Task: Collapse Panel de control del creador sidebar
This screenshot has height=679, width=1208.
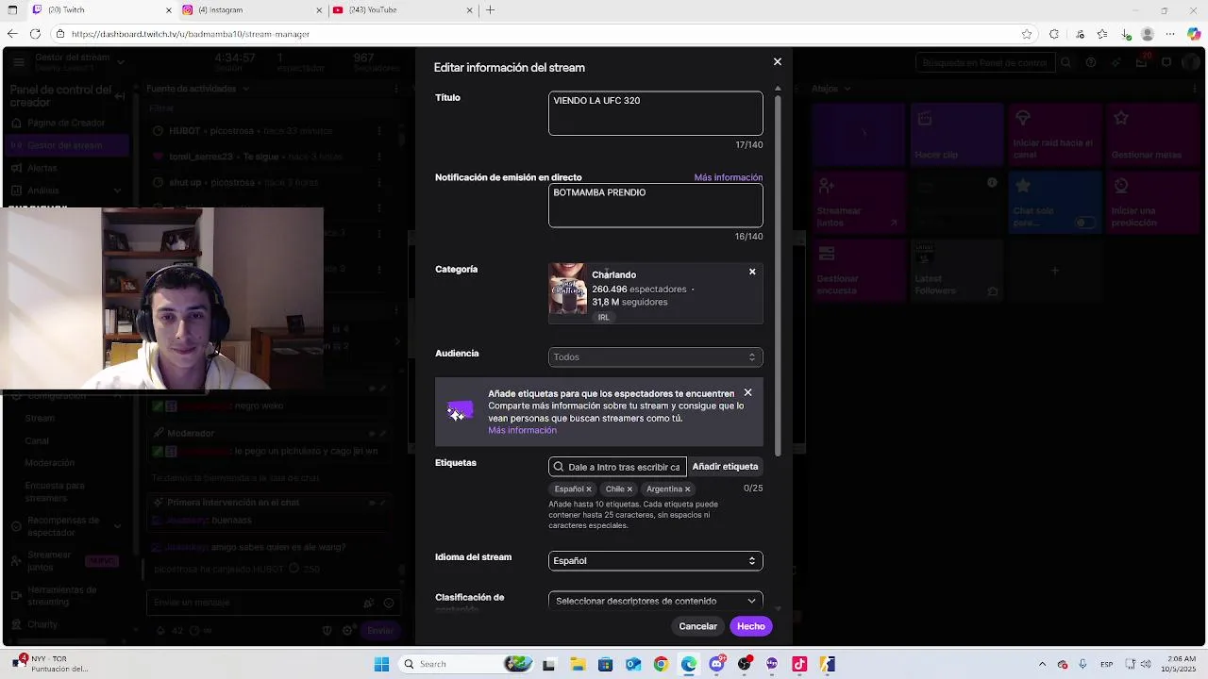Action: (120, 96)
